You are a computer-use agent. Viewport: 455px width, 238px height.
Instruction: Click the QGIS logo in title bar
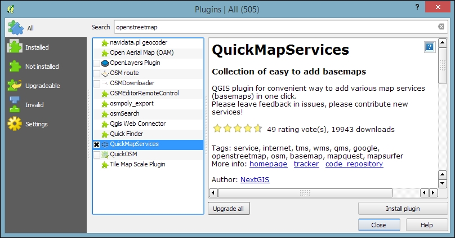click(11, 9)
